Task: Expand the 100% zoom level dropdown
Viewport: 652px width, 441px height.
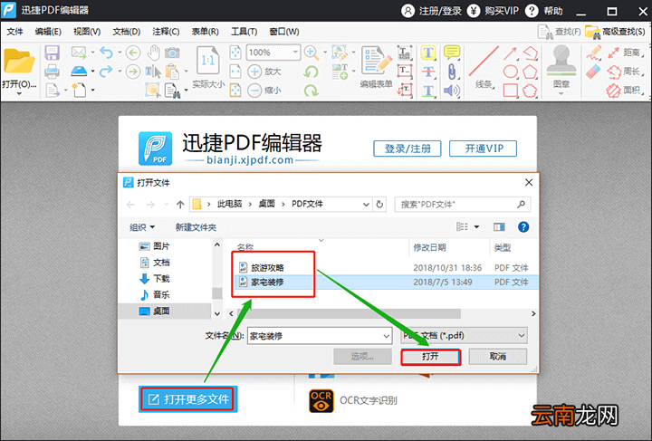Action: click(x=295, y=53)
